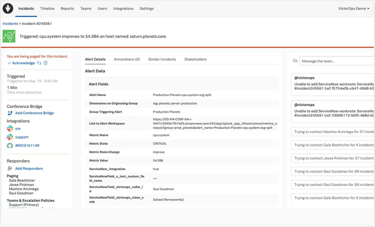Screen dimensions: 375x227
Task: Open the sre Slack integration icon
Action: tap(9, 128)
